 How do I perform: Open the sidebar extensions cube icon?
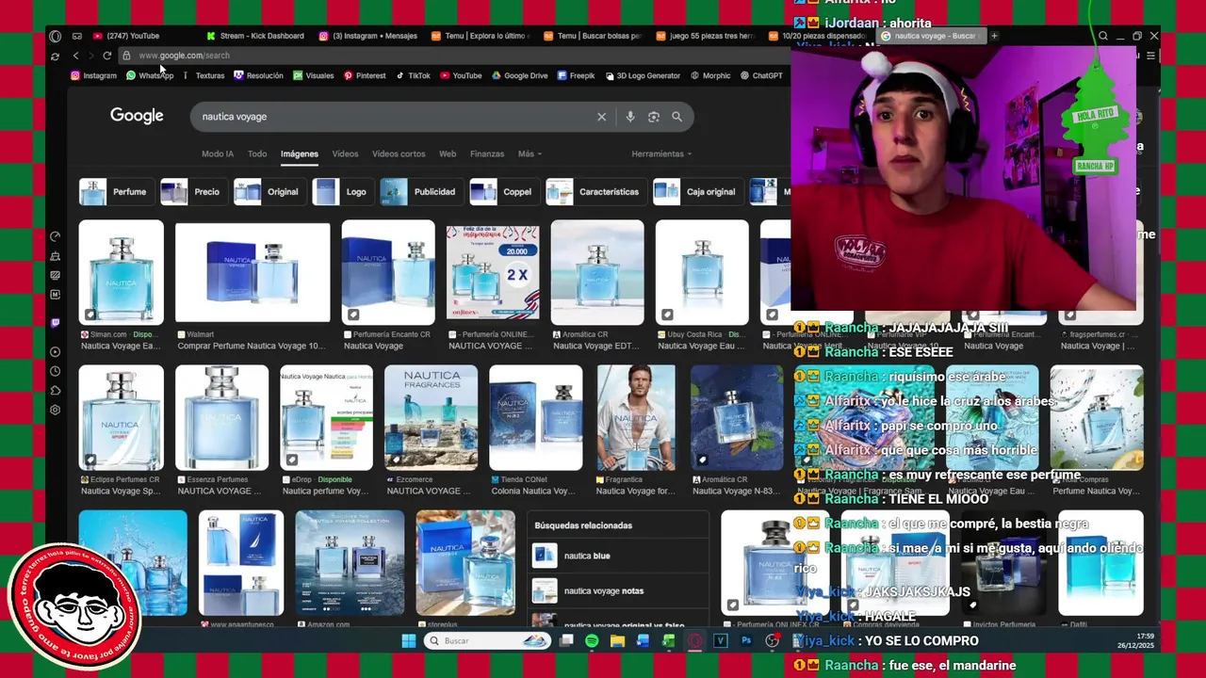(x=56, y=390)
